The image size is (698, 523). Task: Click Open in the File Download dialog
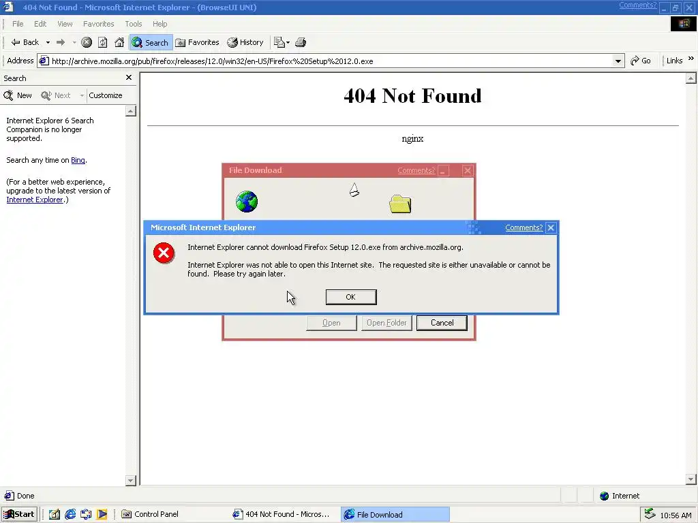[x=331, y=323]
